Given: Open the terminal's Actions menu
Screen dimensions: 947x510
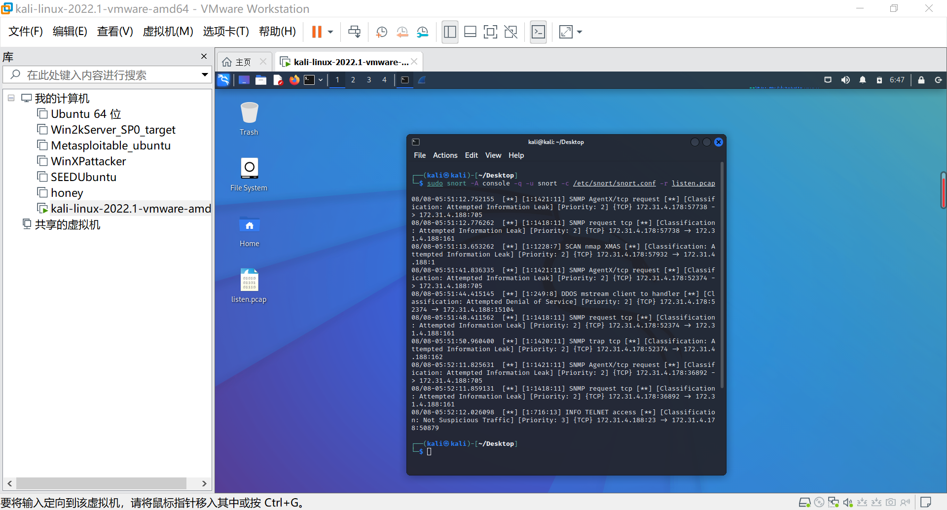Looking at the screenshot, I should (x=445, y=155).
